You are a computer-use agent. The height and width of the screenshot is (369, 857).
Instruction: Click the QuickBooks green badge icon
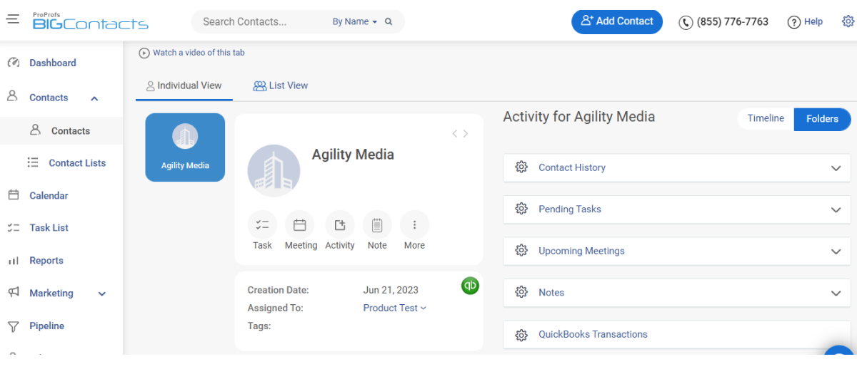pyautogui.click(x=470, y=286)
